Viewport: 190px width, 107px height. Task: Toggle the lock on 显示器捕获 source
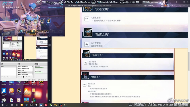click(21, 74)
